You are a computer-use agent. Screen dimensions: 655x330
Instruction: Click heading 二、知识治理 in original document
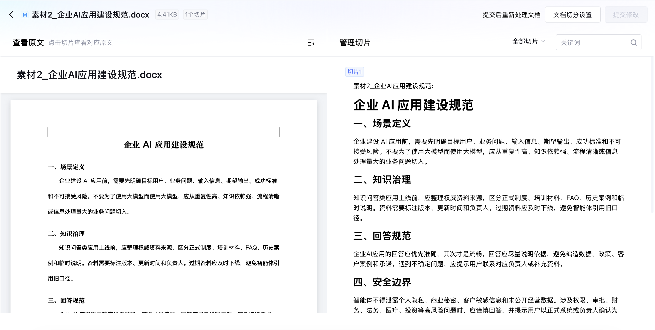pyautogui.click(x=66, y=234)
